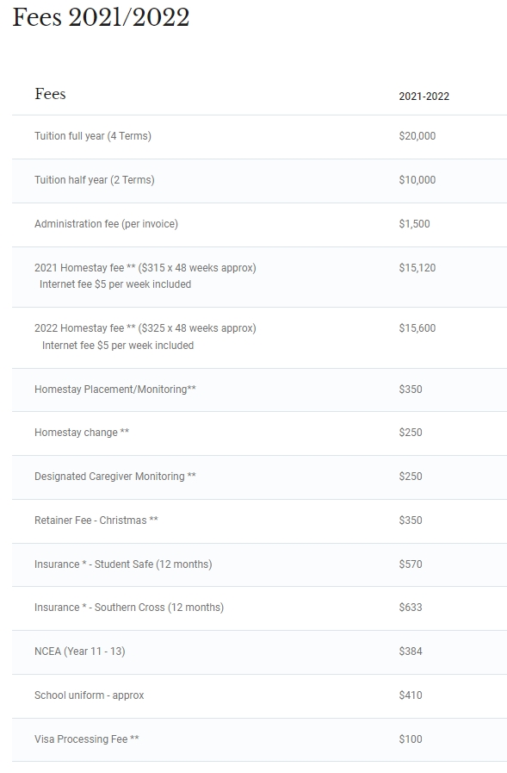Click the Fees 2021/2022 page heading
Screen dimensions: 507x773
101,18
